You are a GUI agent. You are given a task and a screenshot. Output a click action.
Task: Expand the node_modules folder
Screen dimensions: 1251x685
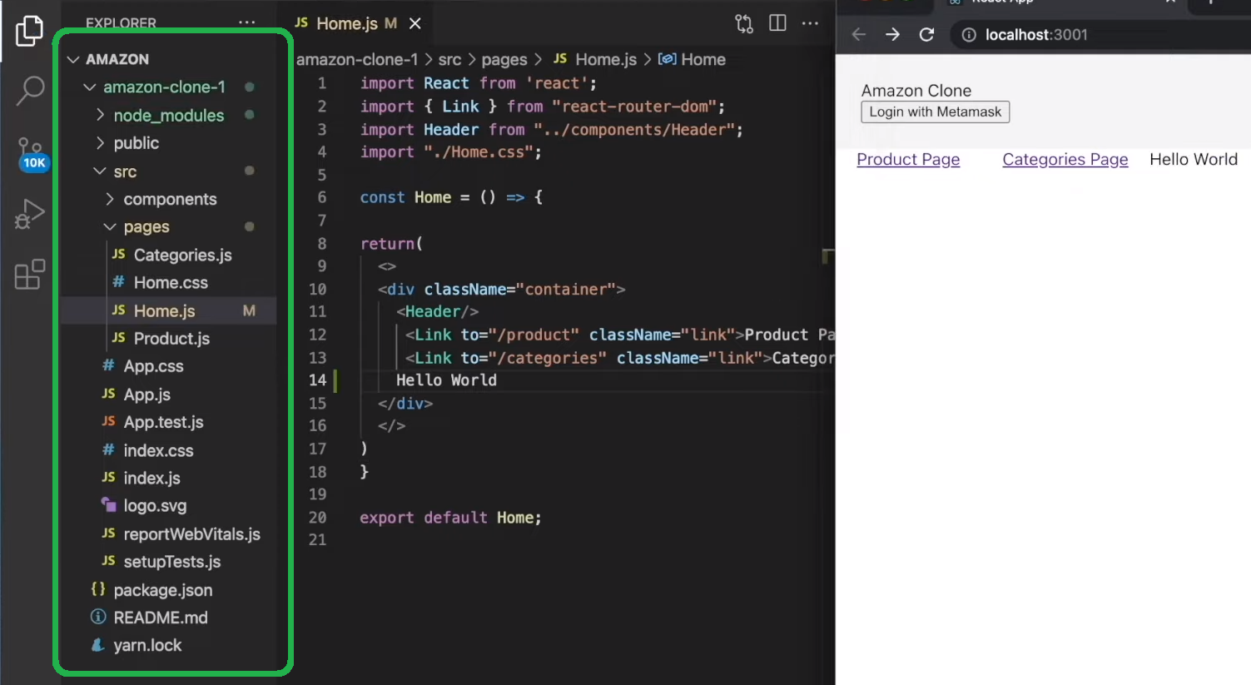(168, 116)
